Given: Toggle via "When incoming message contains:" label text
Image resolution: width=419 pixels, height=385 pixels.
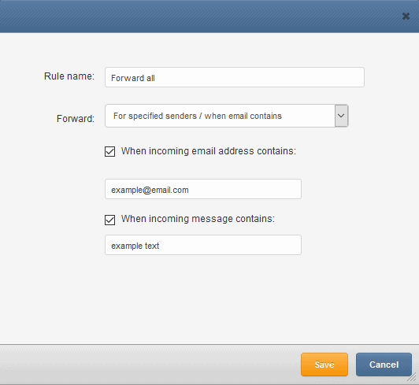Looking at the screenshot, I should [198, 219].
